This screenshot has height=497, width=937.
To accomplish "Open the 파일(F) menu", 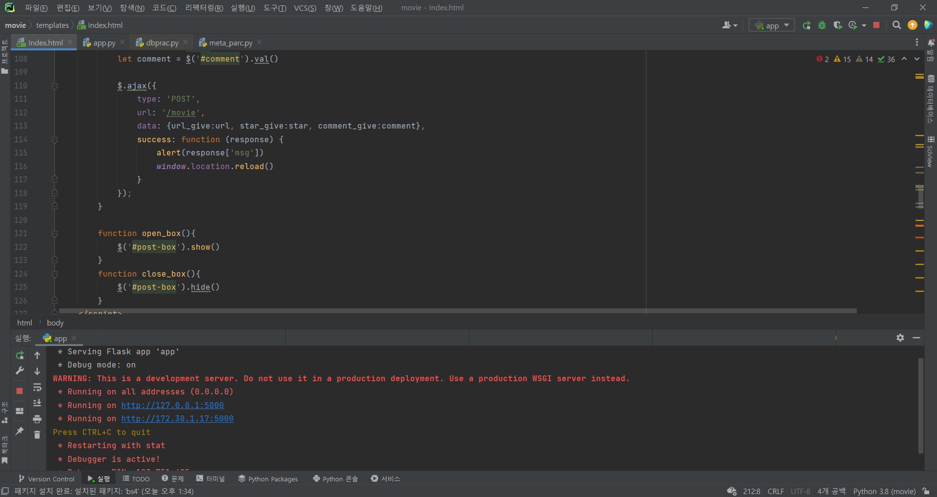I will click(36, 8).
